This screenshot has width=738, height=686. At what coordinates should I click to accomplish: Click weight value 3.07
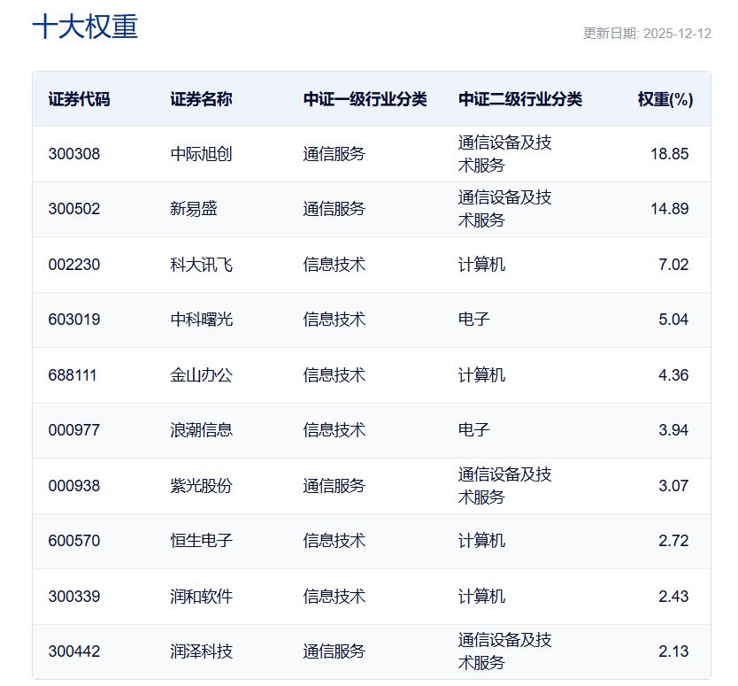673,486
